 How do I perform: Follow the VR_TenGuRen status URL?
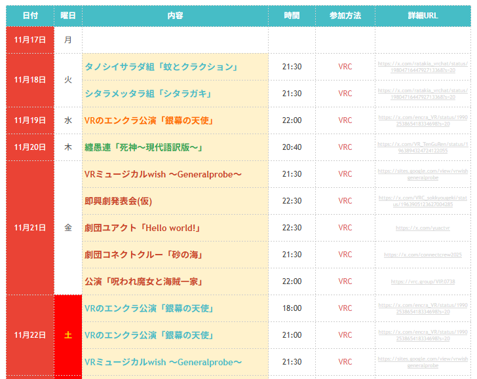pyautogui.click(x=423, y=147)
